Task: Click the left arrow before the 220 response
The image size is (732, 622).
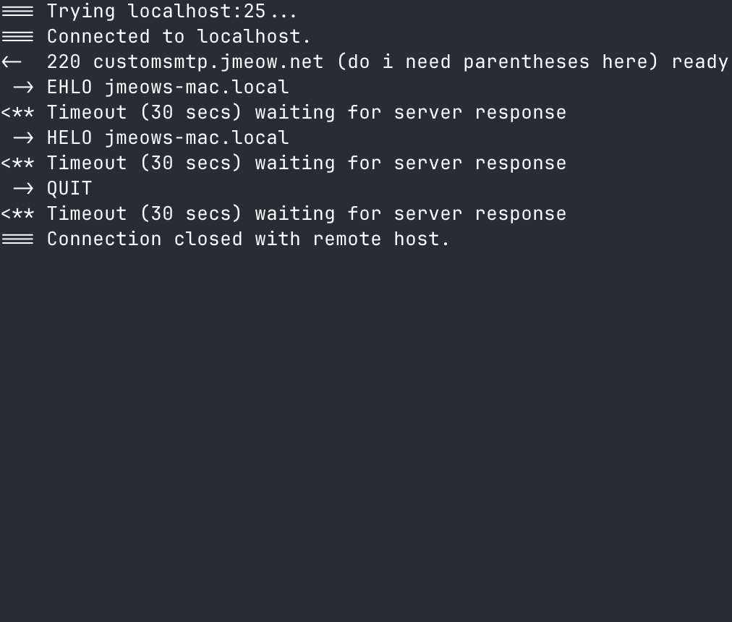Action: tap(12, 62)
